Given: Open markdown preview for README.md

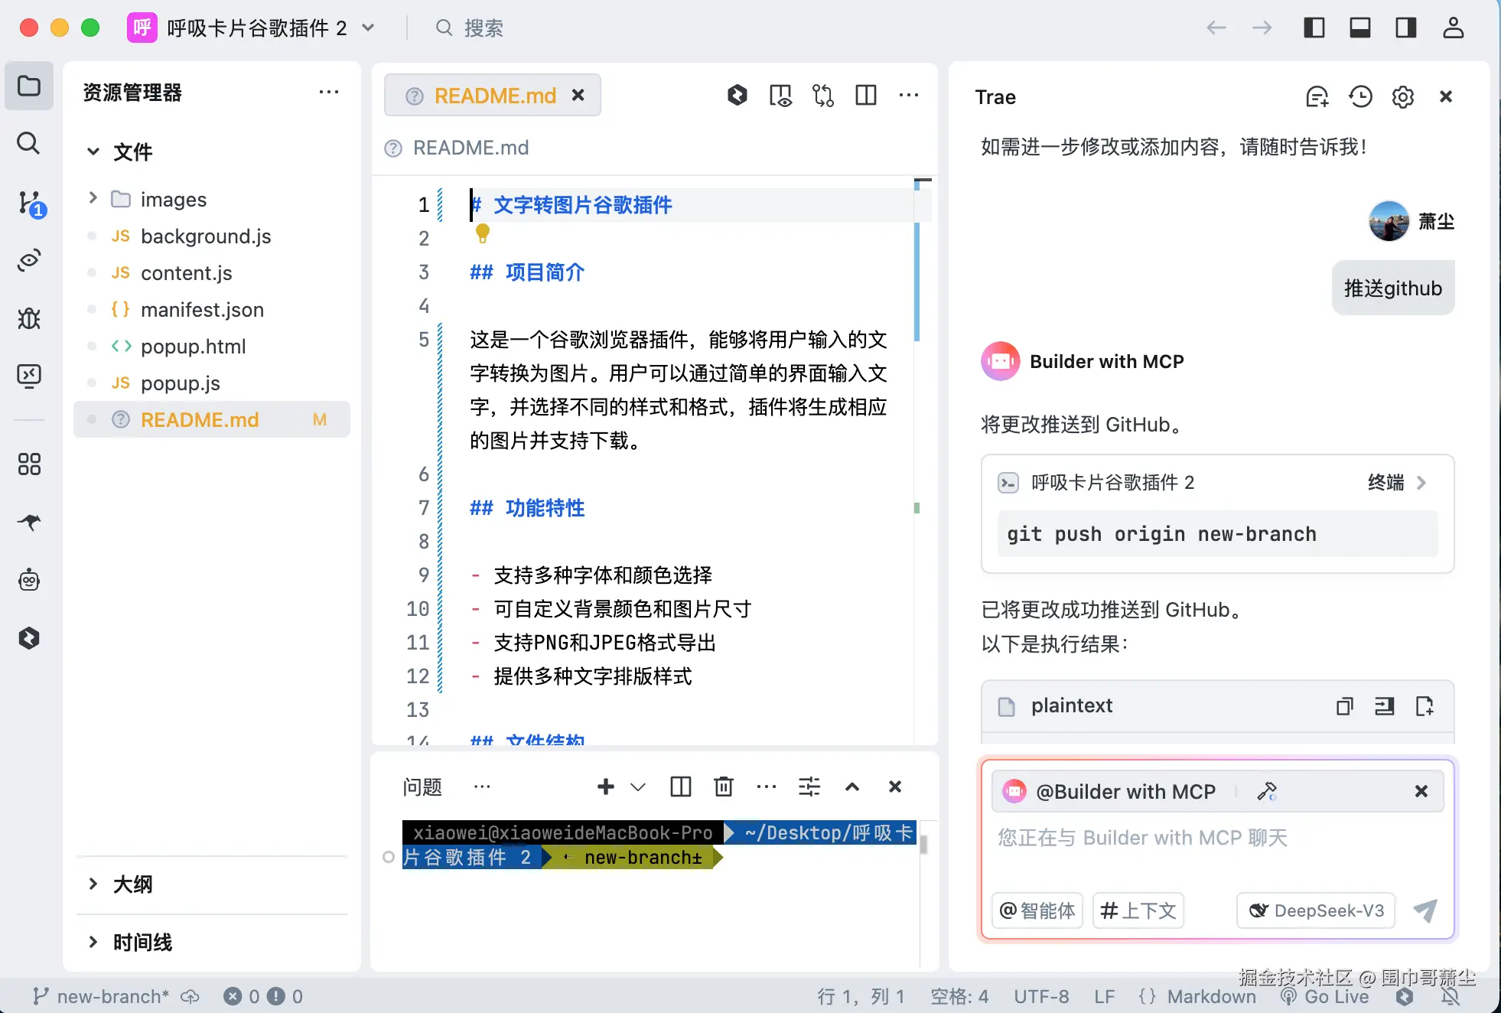Looking at the screenshot, I should click(780, 95).
